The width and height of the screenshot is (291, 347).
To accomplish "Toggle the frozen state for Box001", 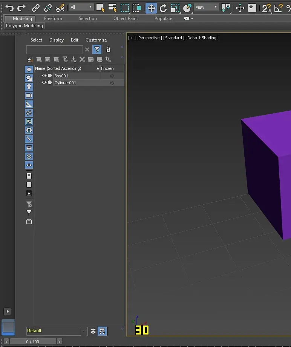I will click(112, 76).
